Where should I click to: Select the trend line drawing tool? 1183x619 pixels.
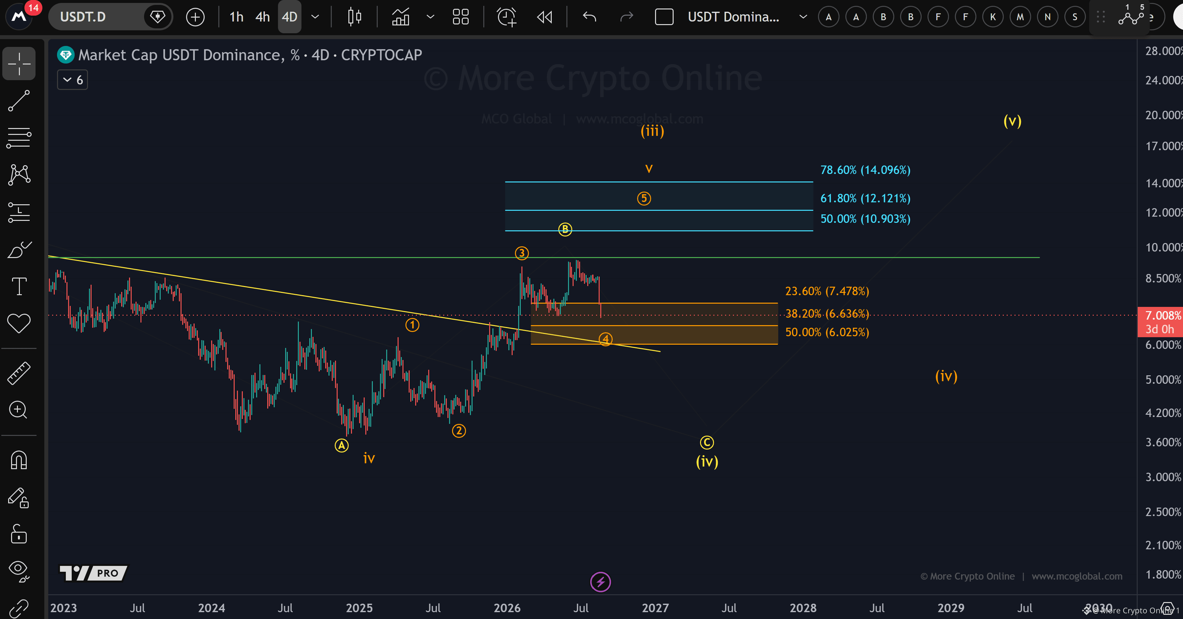19,101
